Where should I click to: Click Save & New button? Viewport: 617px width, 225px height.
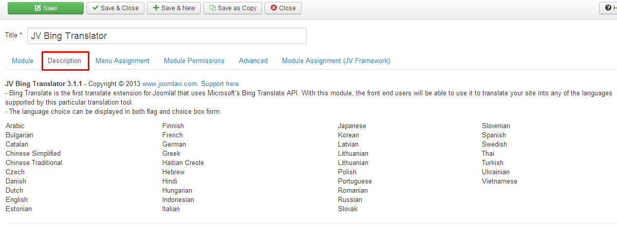tap(174, 8)
